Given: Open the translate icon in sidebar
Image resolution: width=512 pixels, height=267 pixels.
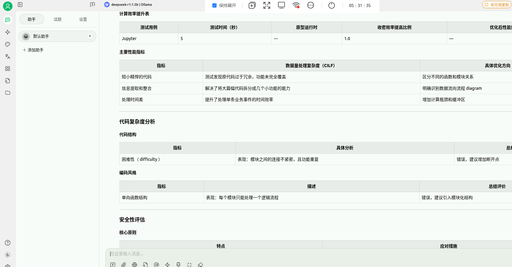Looking at the screenshot, I should (8, 56).
